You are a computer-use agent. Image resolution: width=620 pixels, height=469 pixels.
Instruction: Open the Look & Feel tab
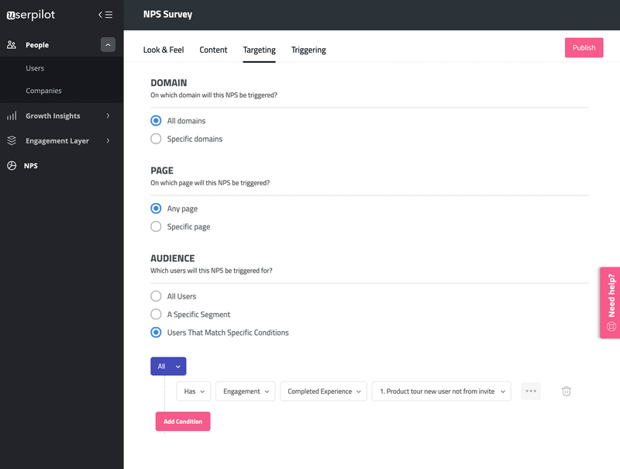[x=163, y=49]
